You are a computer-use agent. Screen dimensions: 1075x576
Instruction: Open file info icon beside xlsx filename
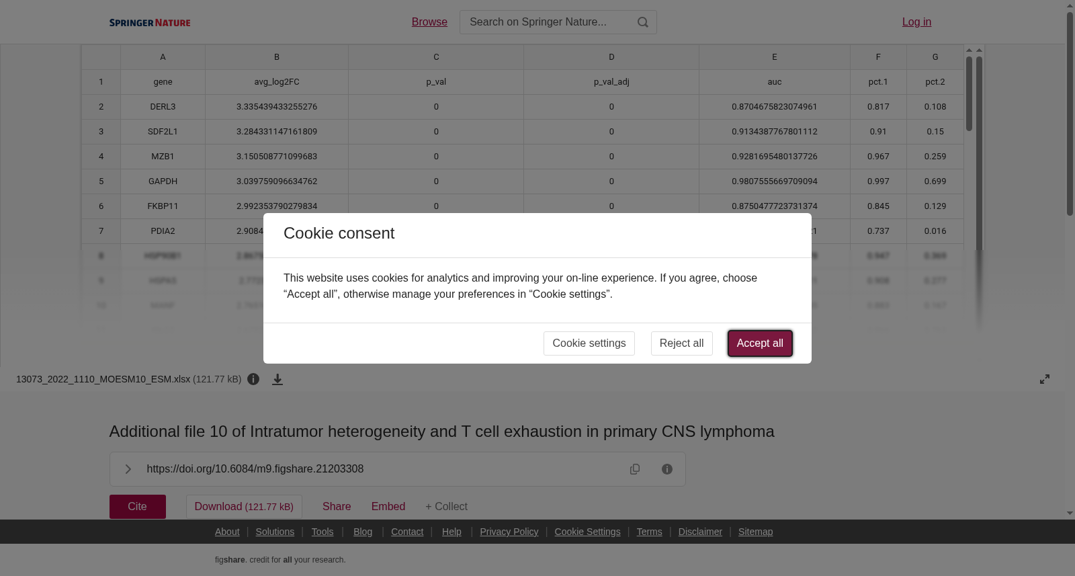[x=253, y=379]
